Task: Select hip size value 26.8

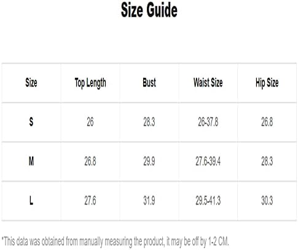Action: point(267,122)
